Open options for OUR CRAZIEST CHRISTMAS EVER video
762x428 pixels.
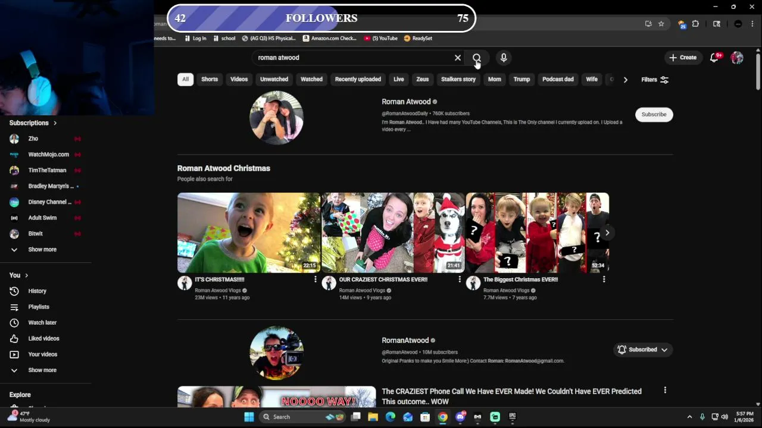click(x=460, y=279)
